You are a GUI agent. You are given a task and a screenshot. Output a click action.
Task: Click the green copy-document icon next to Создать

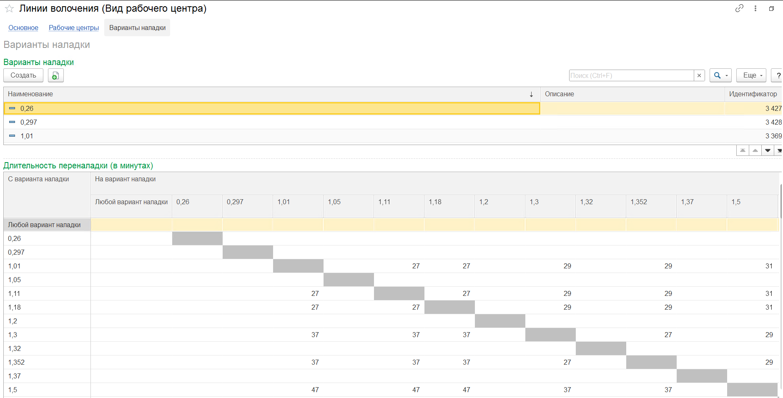(55, 75)
